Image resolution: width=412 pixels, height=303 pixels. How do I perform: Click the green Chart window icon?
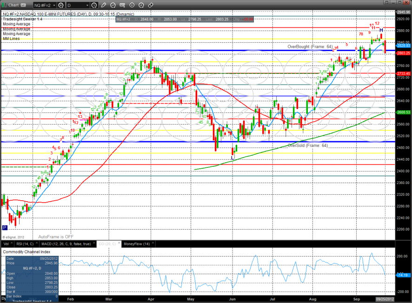click(4, 5)
